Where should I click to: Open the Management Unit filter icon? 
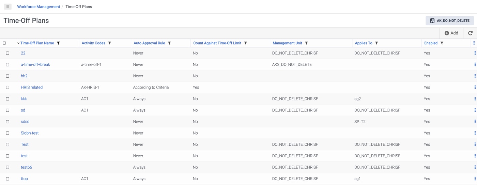(306, 43)
